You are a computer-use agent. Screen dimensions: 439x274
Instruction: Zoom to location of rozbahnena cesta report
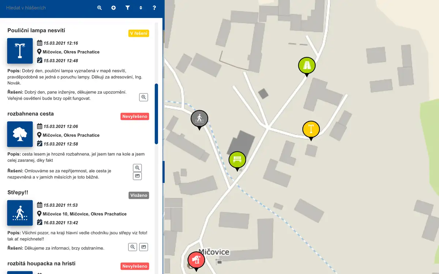pos(137,168)
